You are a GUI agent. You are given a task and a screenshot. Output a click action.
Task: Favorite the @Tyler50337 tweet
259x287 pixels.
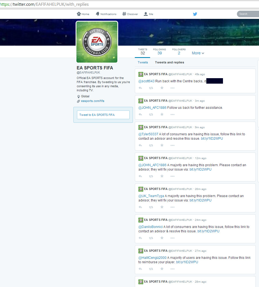pos(162,145)
